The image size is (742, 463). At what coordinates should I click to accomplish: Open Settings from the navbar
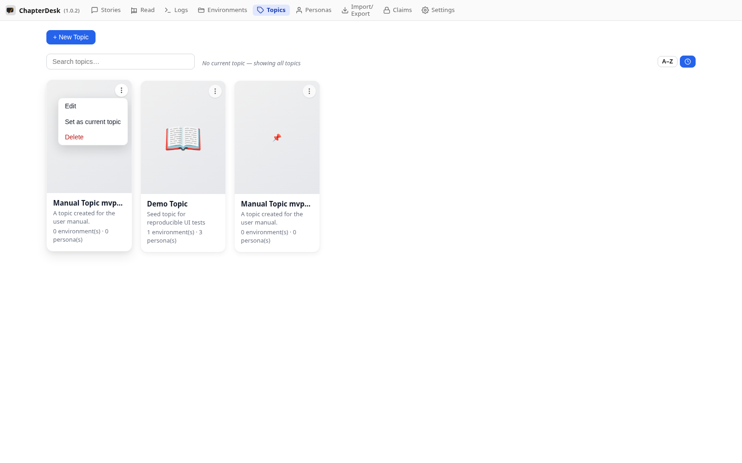click(x=438, y=10)
